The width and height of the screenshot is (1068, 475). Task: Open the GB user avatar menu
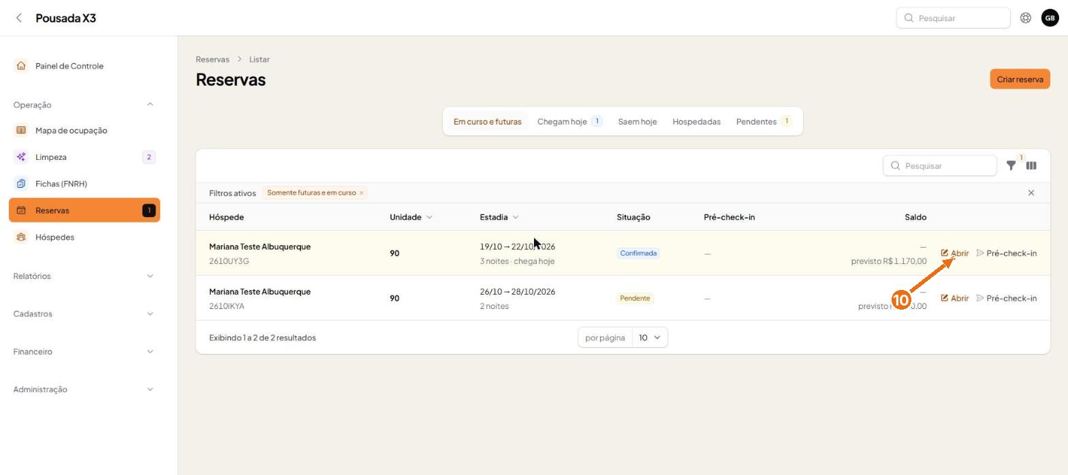coord(1050,18)
